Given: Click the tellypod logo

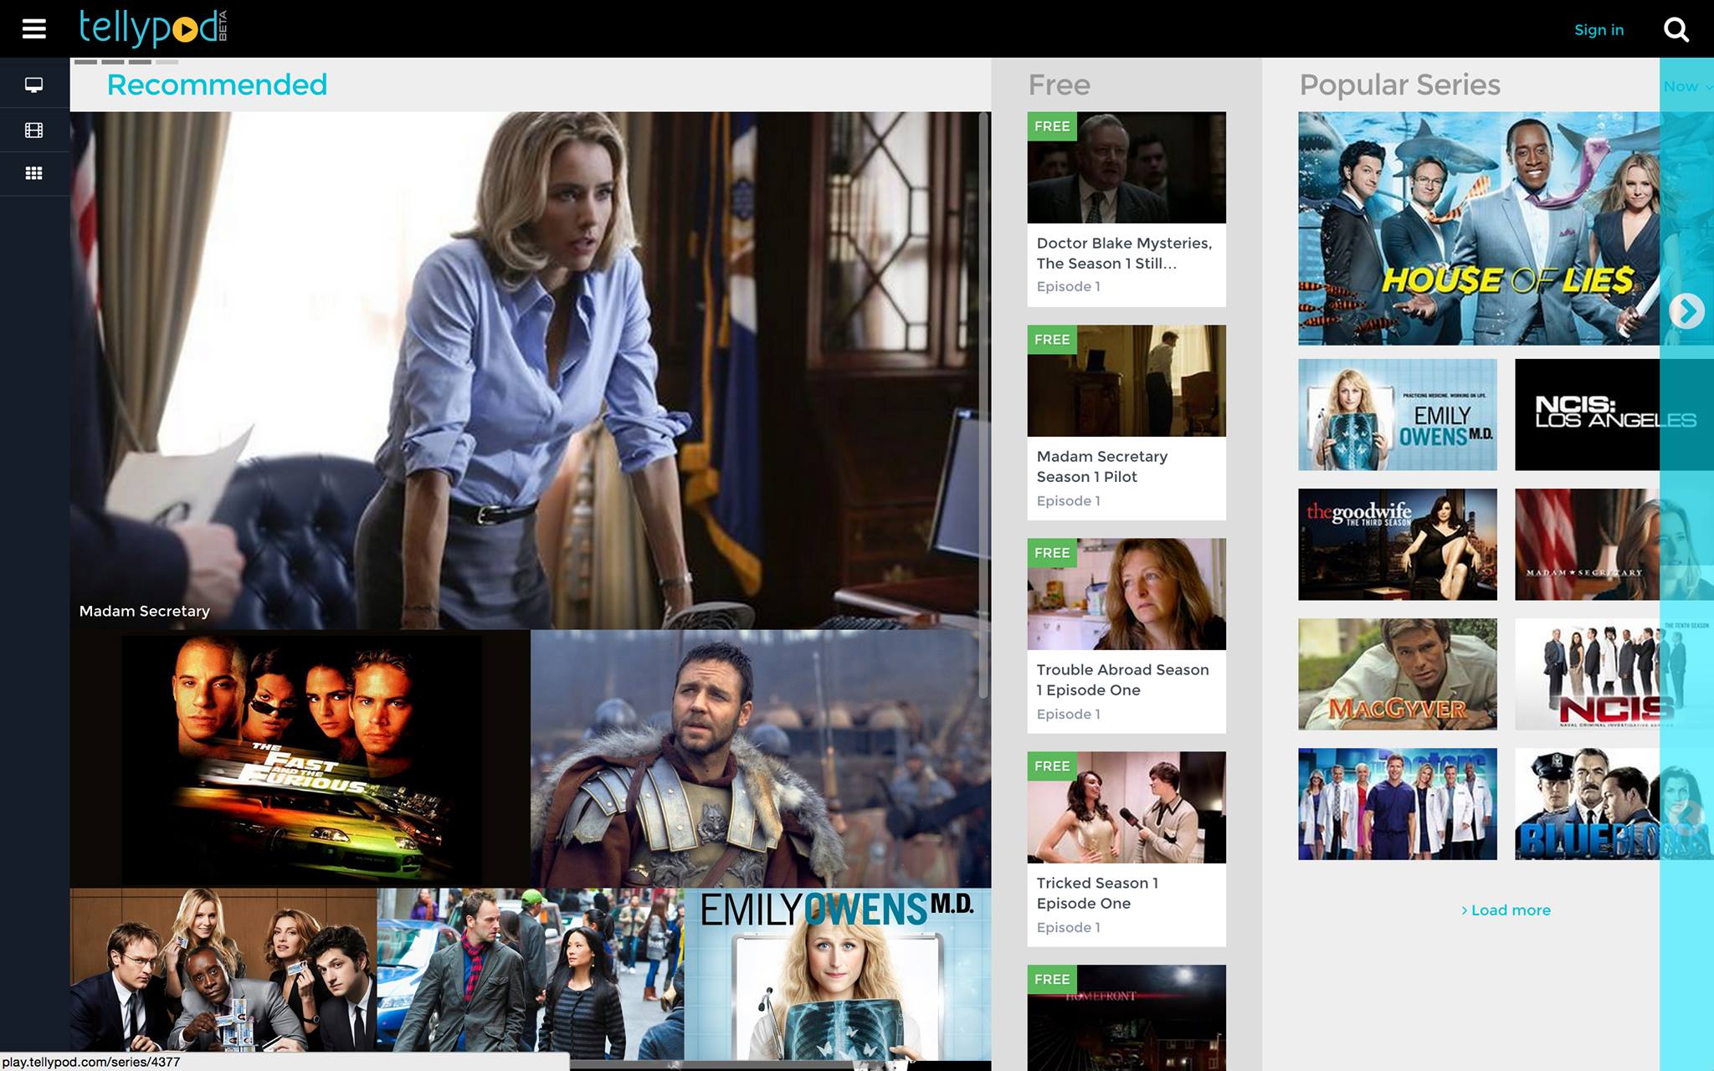Looking at the screenshot, I should 153,28.
